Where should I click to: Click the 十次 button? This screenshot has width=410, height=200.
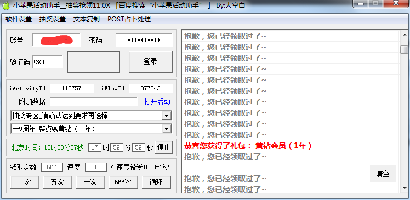coord(90,182)
